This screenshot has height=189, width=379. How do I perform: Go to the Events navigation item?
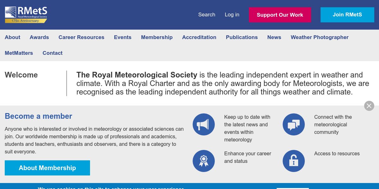click(x=123, y=37)
